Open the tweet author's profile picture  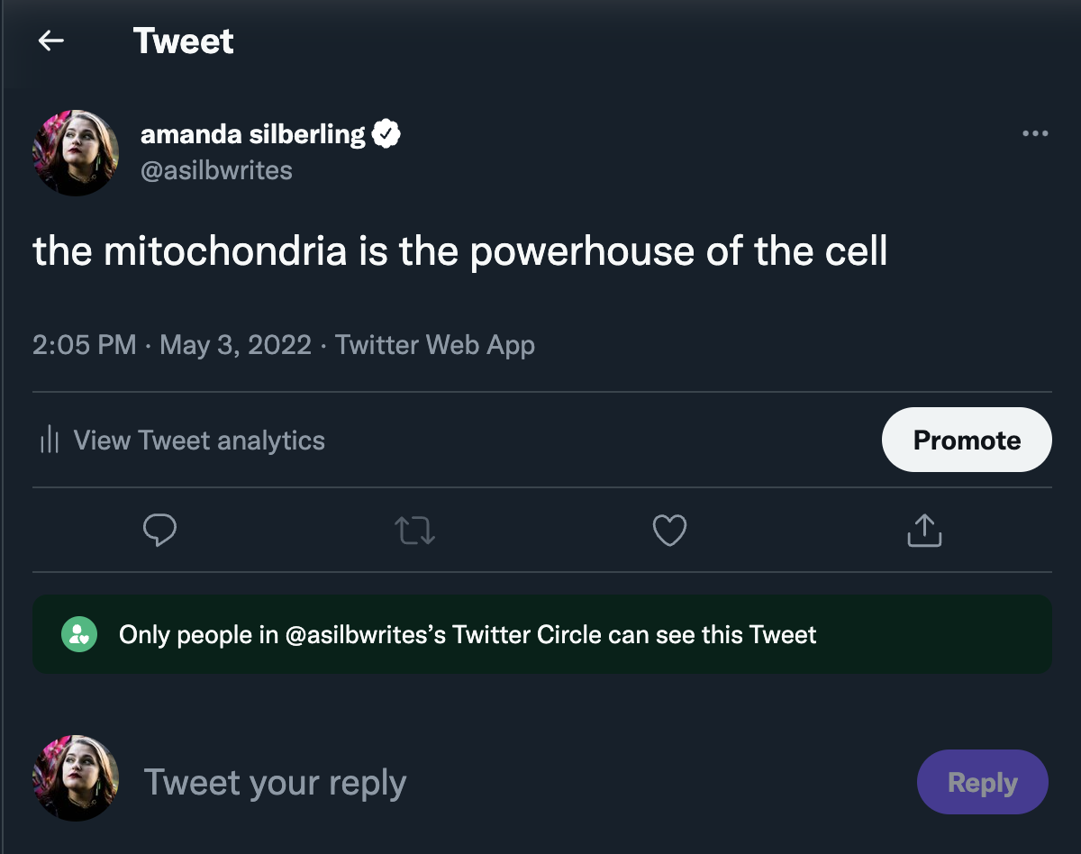pos(76,153)
